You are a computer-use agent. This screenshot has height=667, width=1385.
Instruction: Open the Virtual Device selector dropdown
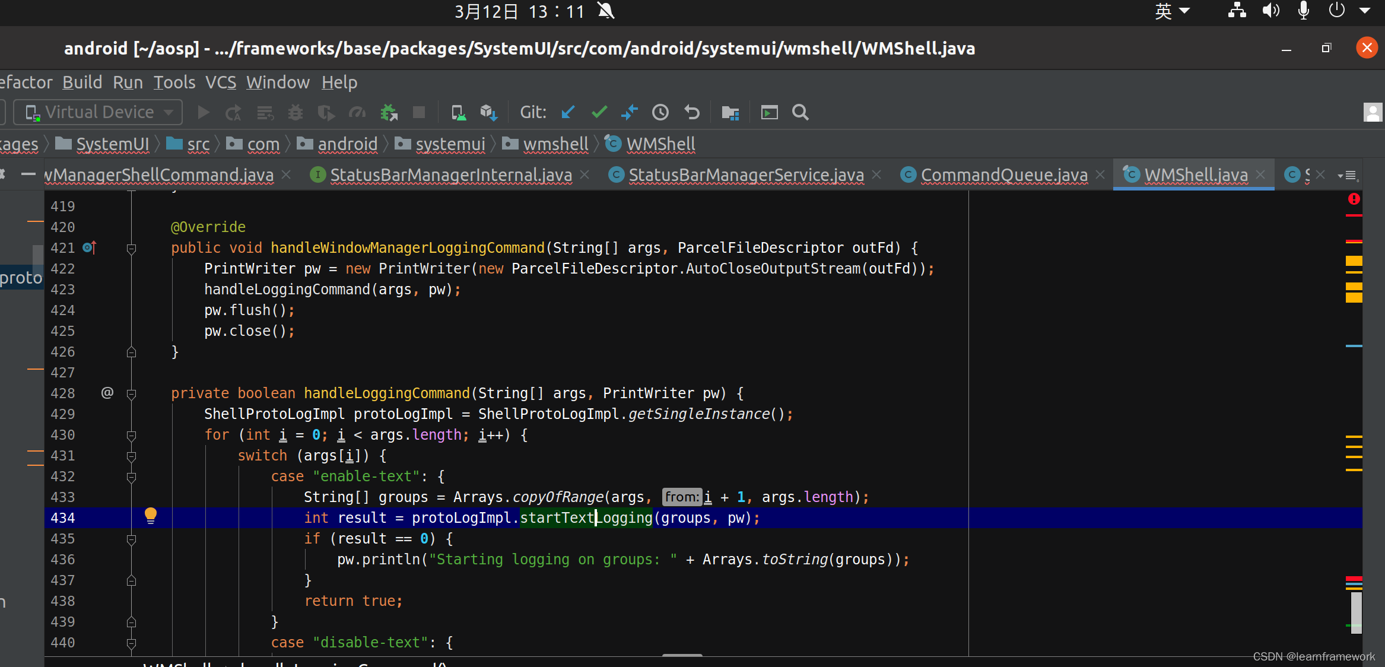click(168, 112)
